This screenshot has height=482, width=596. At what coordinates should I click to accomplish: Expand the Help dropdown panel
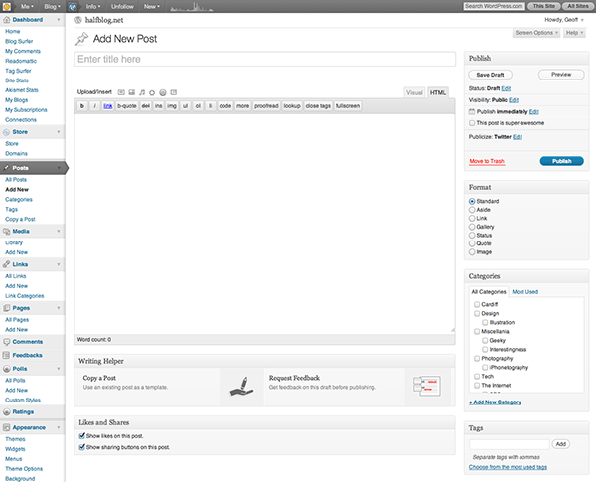tap(574, 33)
